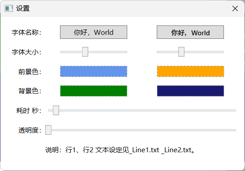245x171 pixels.
Task: Choose the green 背景色 color swatch
Action: click(94, 91)
